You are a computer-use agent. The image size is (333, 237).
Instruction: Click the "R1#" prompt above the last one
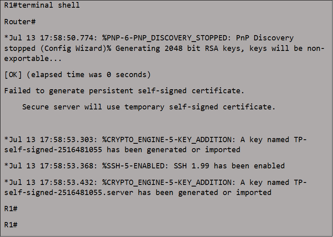(x=11, y=208)
